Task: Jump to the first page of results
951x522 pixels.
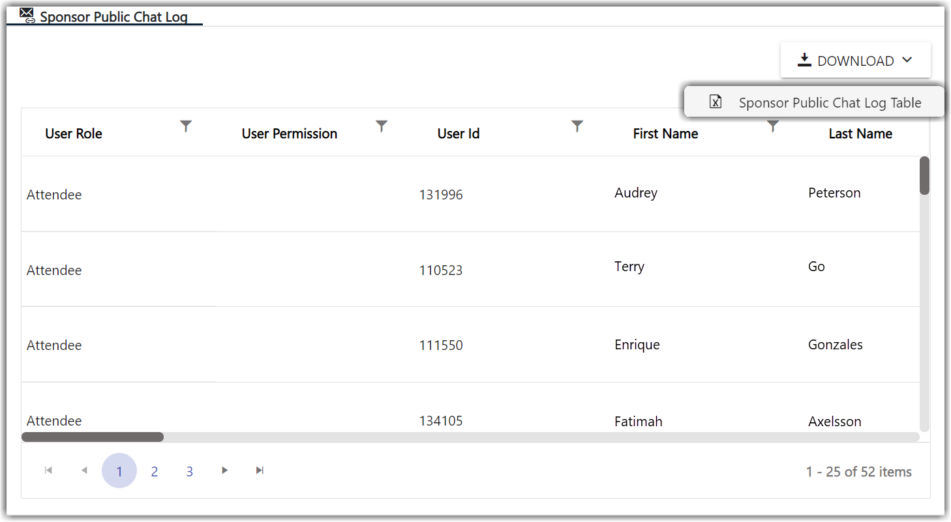Action: tap(48, 471)
